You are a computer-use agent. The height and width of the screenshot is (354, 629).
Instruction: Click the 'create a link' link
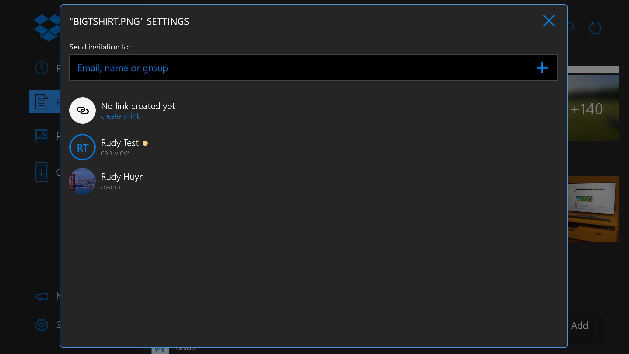pos(120,116)
